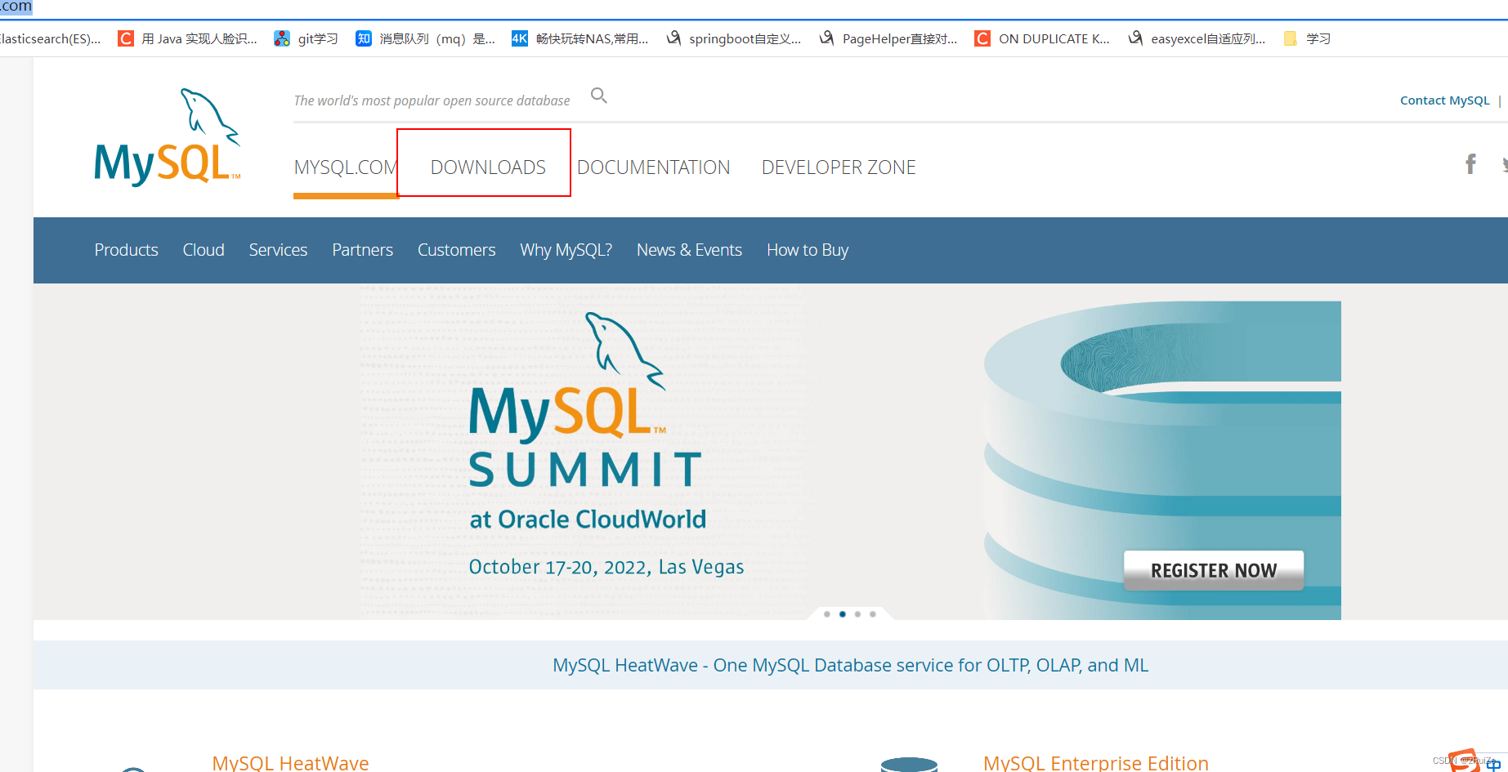The width and height of the screenshot is (1508, 772).
Task: Click the input method 中 indicator
Action: pos(1493,765)
